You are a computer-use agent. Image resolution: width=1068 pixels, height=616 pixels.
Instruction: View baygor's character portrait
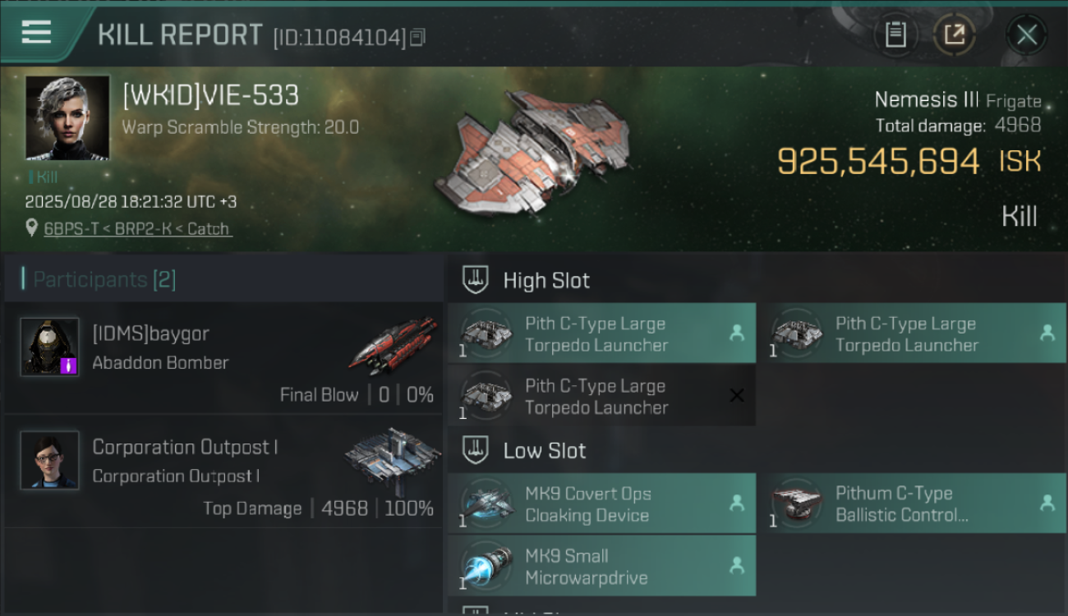pyautogui.click(x=50, y=347)
